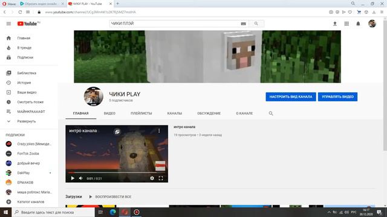The width and height of the screenshot is (387, 217).
Task: Switch to the КАНАЛЫ tab
Action: pos(175,113)
